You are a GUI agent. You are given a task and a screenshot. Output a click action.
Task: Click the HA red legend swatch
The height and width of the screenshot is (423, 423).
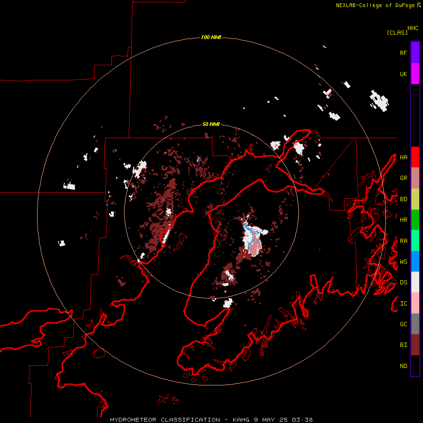[415, 157]
